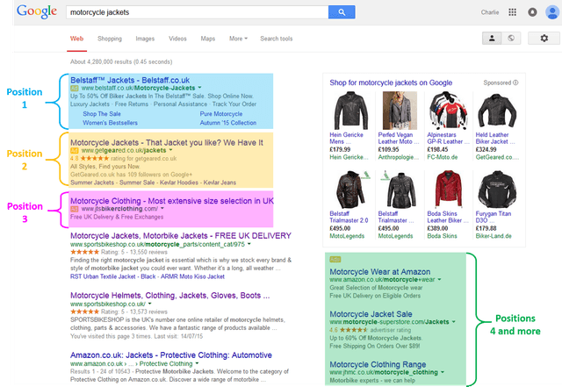Open Belstaff Jackets ad headline

pos(130,80)
